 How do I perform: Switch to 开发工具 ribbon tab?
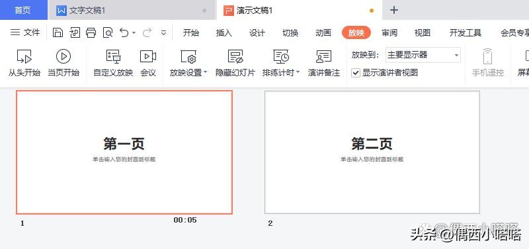coord(466,32)
